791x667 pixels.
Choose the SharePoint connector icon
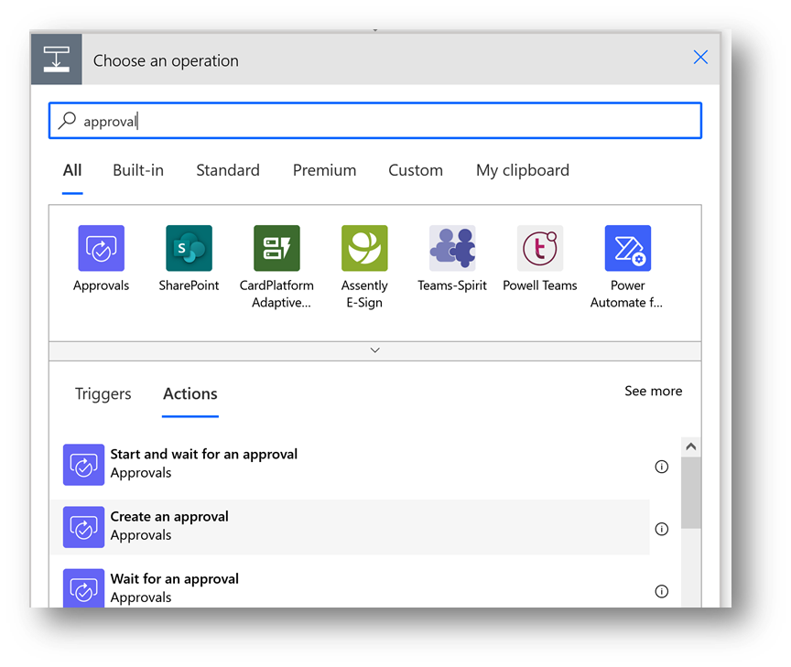tap(189, 249)
